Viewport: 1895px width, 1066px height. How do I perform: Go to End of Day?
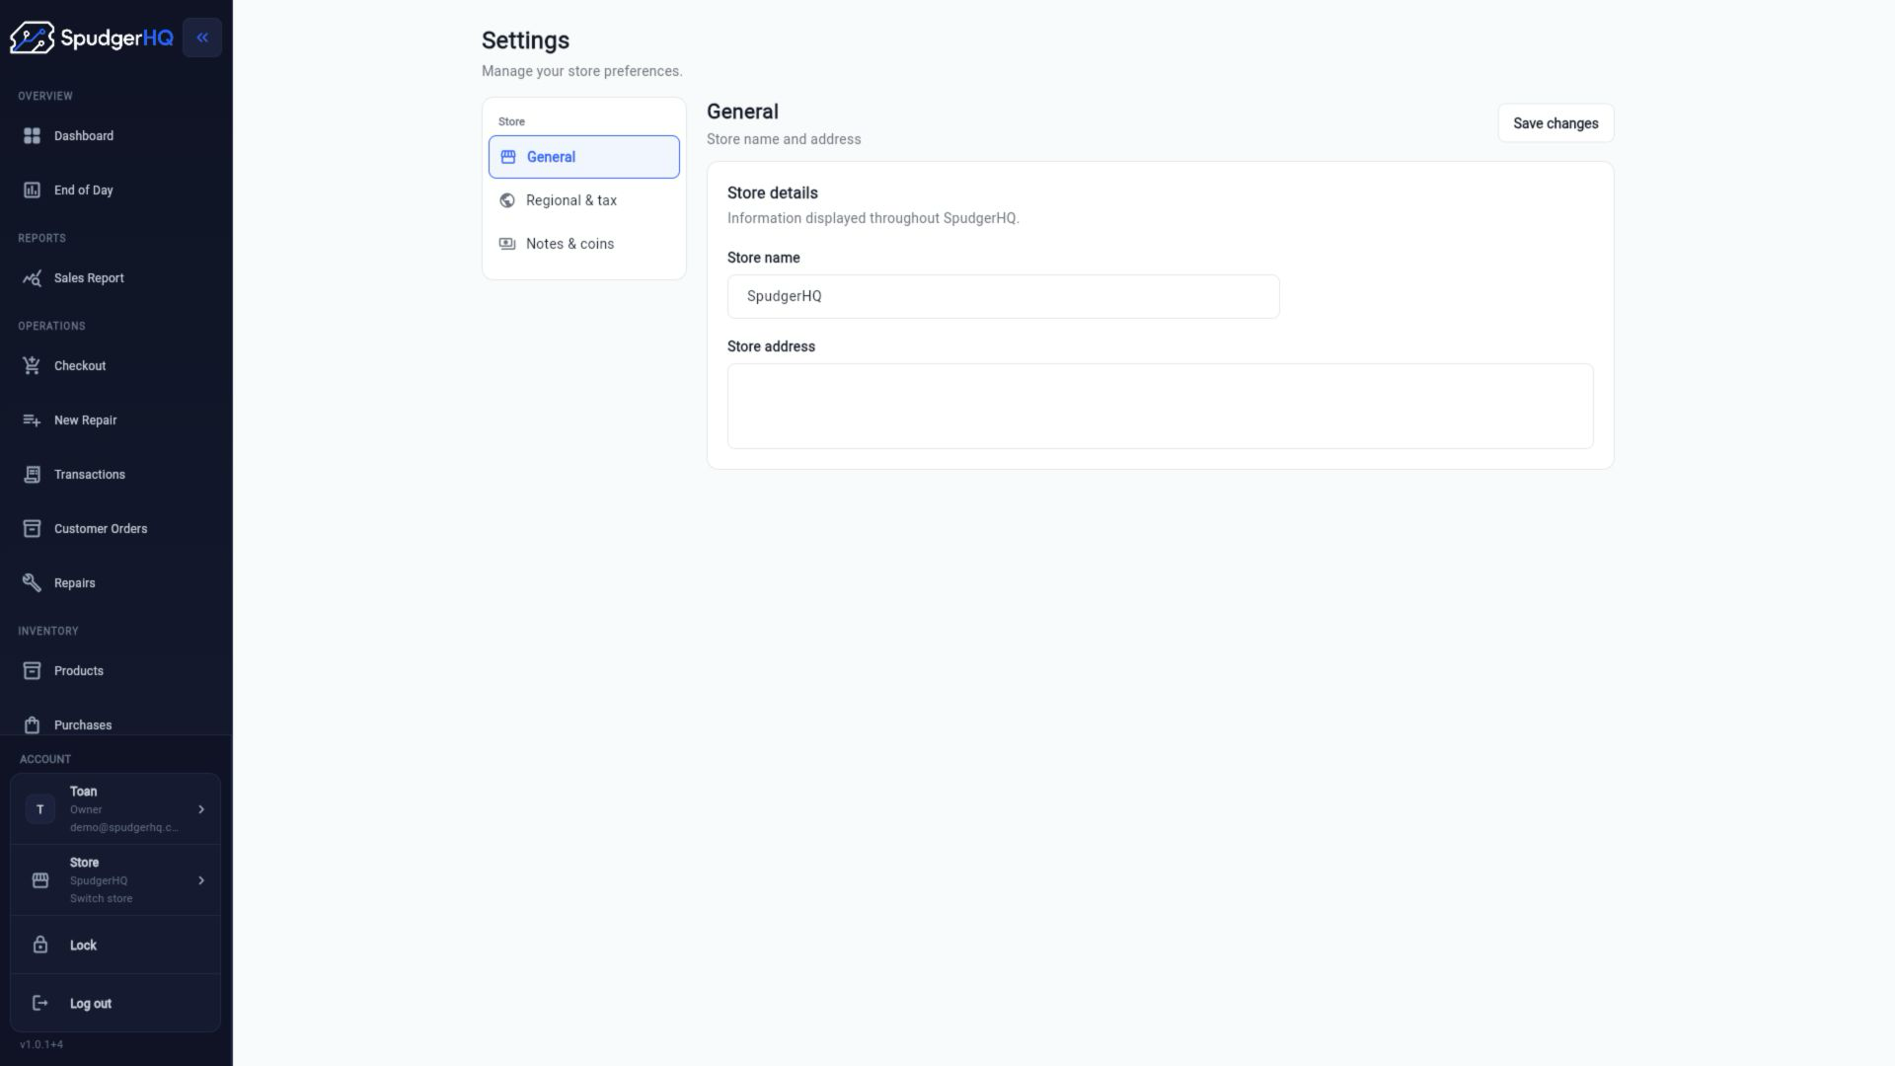(115, 190)
